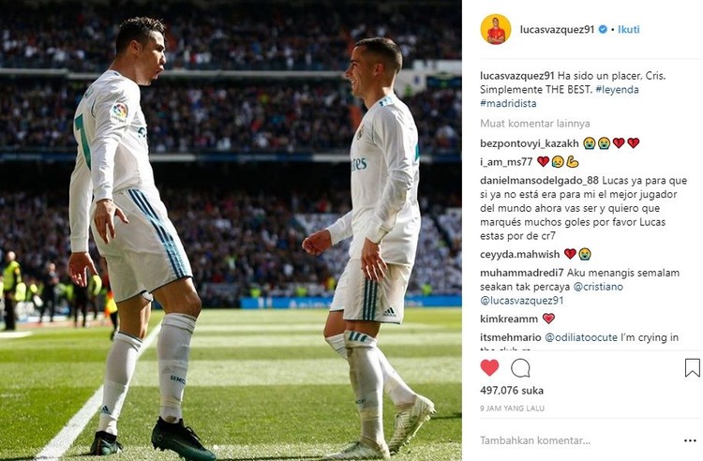
Task: Open lucasvazquez91 username in the header
Action: tap(558, 30)
